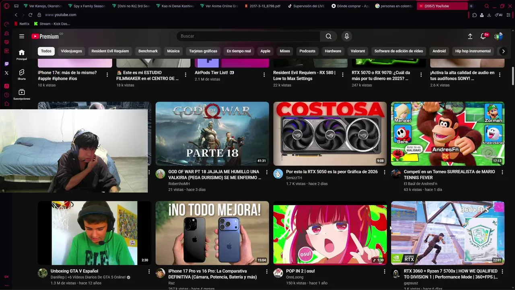
Task: Start voice search with the microphone icon
Action: click(347, 36)
